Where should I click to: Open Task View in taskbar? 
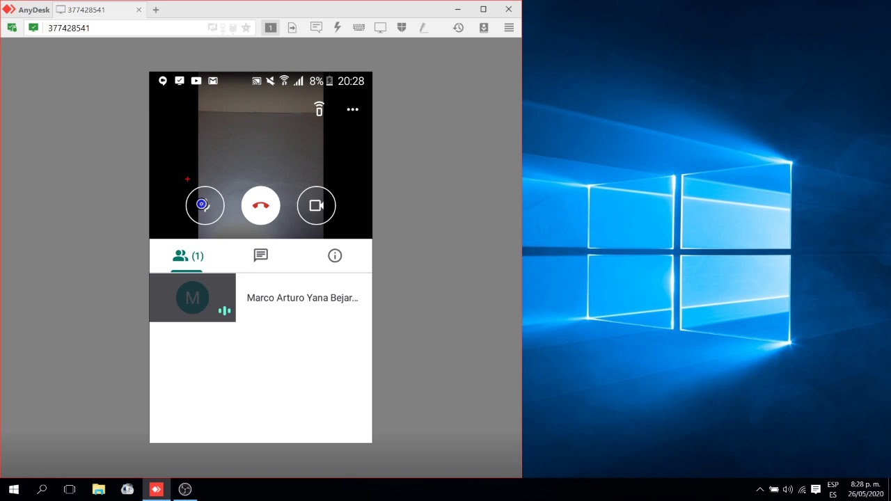pos(70,489)
